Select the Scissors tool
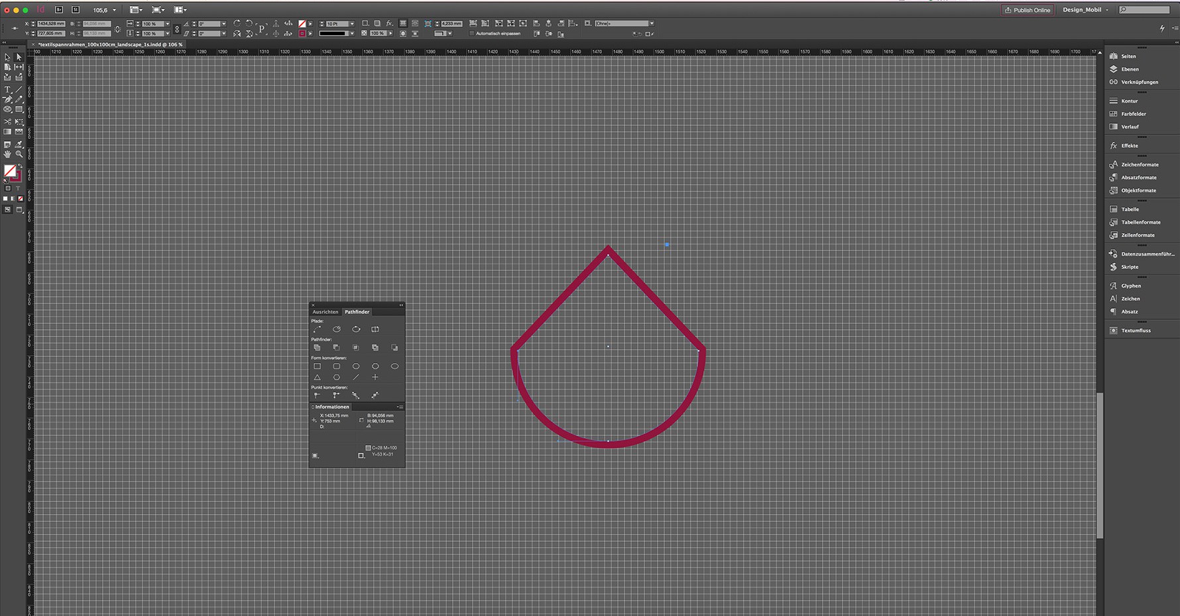 [7, 122]
